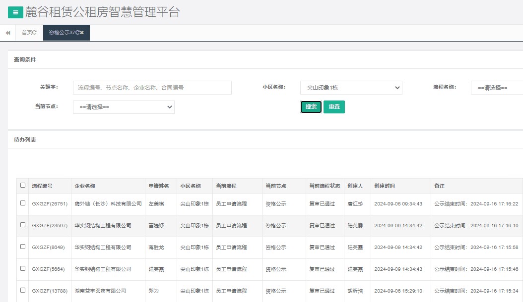Open the 小区名称 dropdown

pos(351,88)
